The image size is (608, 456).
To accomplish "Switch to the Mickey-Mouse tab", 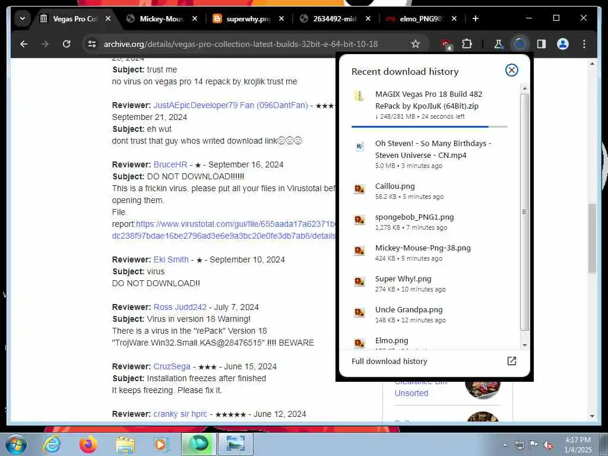I will tap(161, 18).
